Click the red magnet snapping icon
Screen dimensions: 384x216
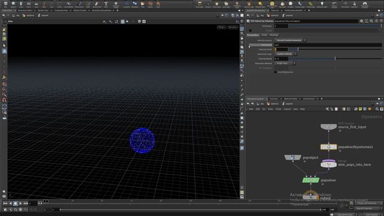[4, 100]
